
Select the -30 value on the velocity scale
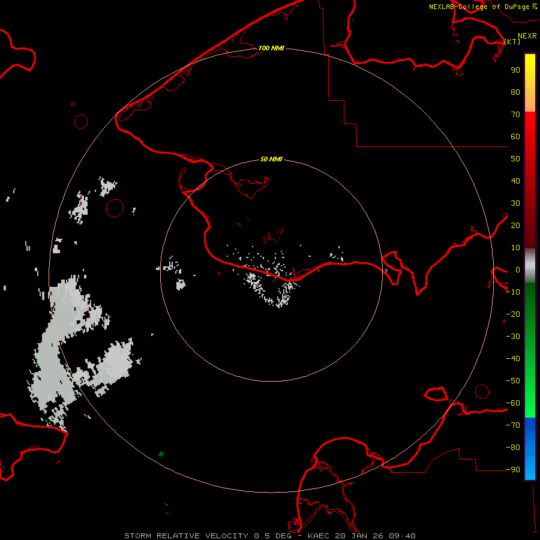[513, 337]
